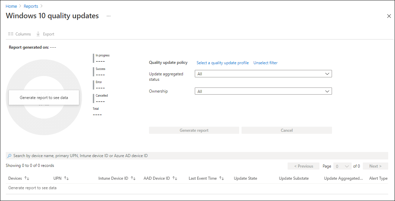Click the search magnifier icon
Screen dimensions: 395x201
click(9, 156)
